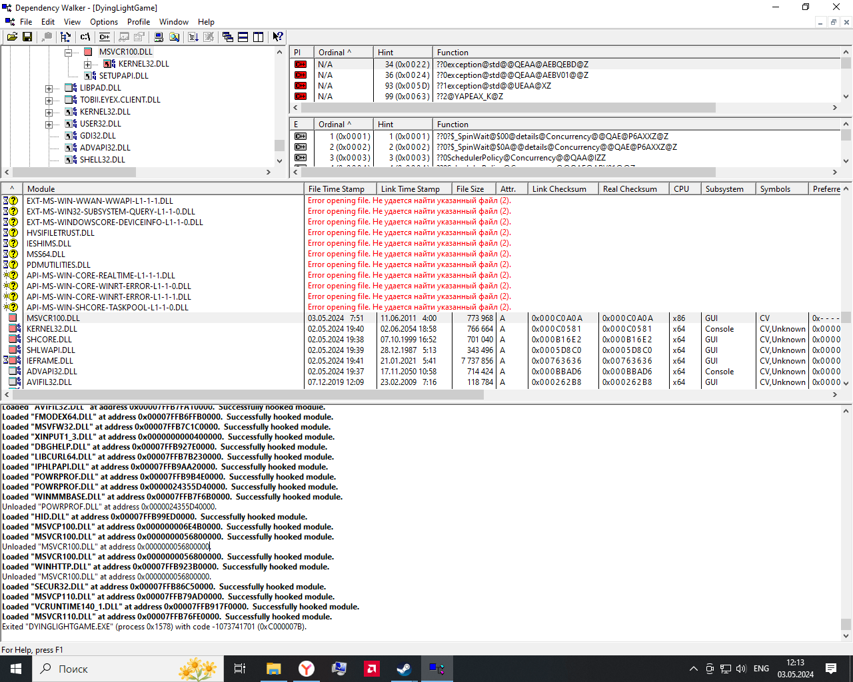This screenshot has width=853, height=682.
Task: Click the Tile Vertically toolbar icon
Action: click(259, 37)
